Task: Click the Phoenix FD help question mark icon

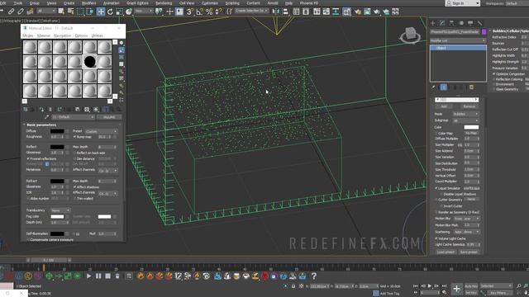Action: pyautogui.click(x=314, y=276)
